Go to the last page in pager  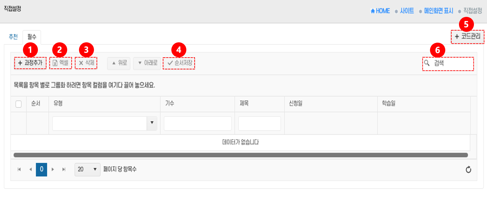tap(64, 170)
